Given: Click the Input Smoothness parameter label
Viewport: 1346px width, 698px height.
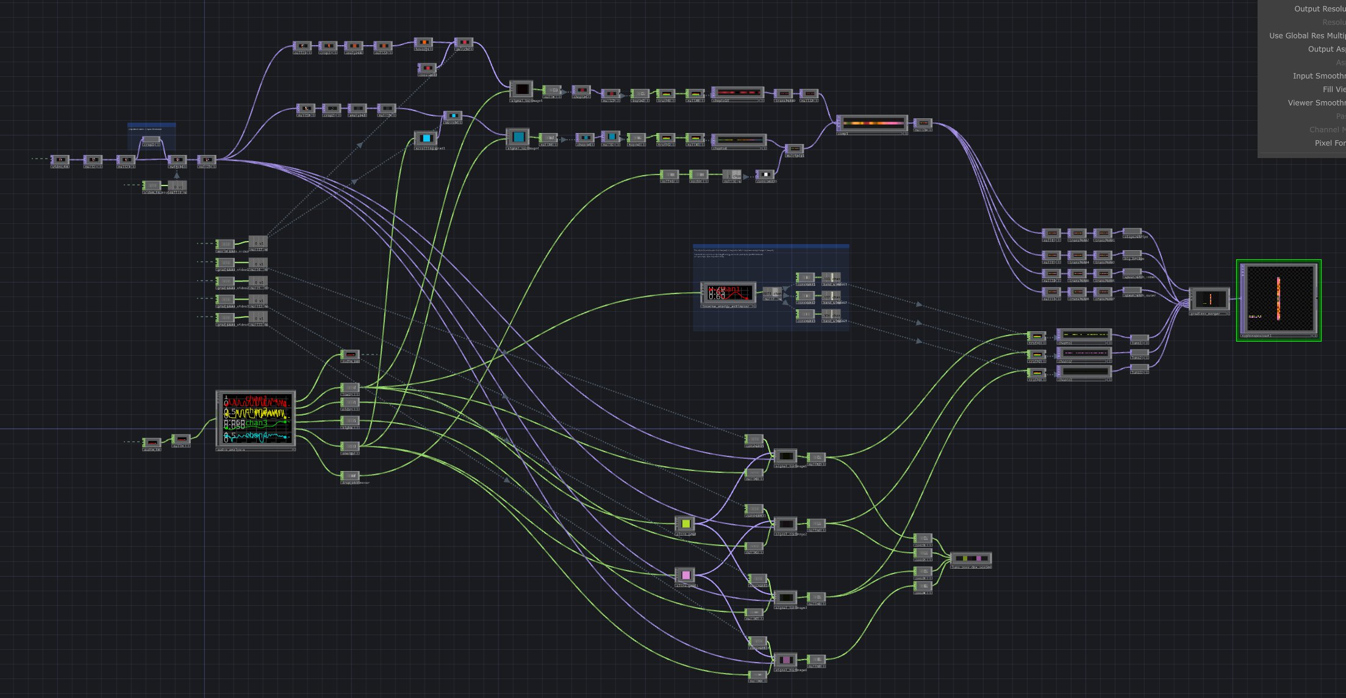Looking at the screenshot, I should coord(1319,76).
